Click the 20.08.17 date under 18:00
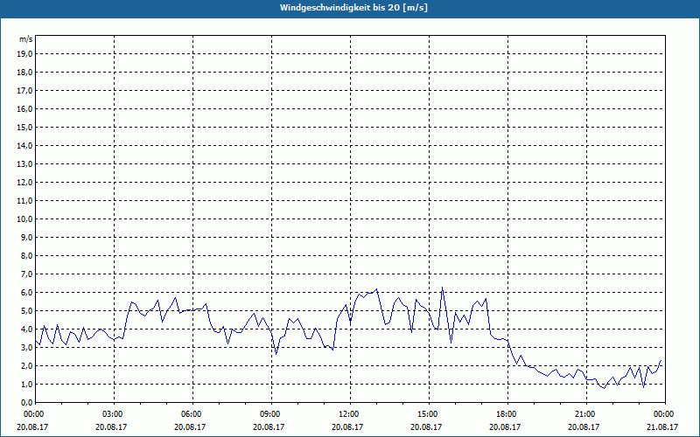Screen dimensions: 700x437 click(505, 427)
